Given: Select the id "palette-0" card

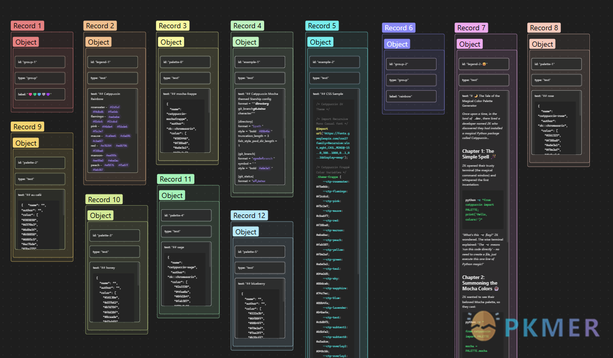Looking at the screenshot, I should click(185, 62).
